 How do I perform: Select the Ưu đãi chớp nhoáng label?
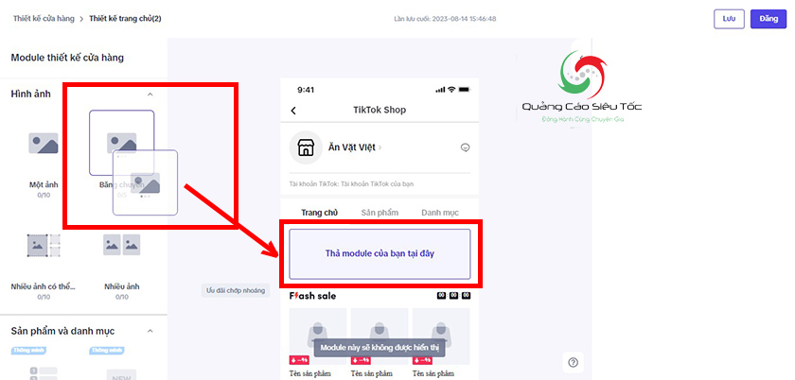[x=236, y=290]
